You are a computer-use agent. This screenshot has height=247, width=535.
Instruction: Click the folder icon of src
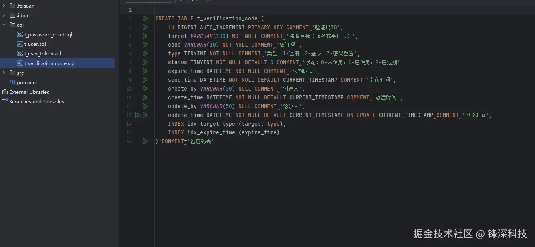(12, 73)
